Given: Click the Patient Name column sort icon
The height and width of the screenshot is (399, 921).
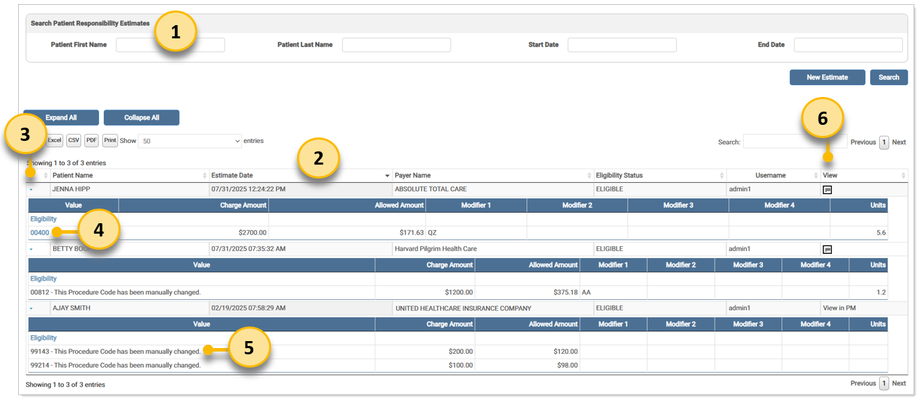Looking at the screenshot, I should (x=205, y=176).
